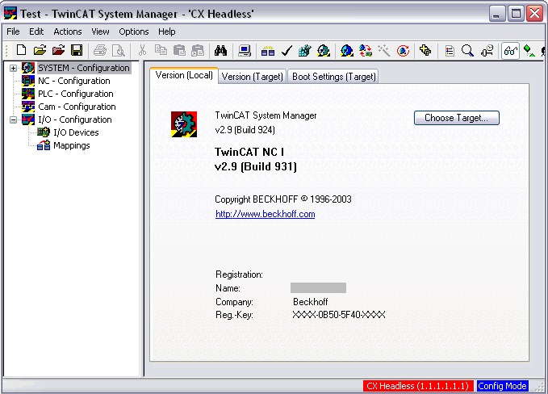The image size is (548, 394).
Task: Click the restart in run mode icon
Action: 324,51
